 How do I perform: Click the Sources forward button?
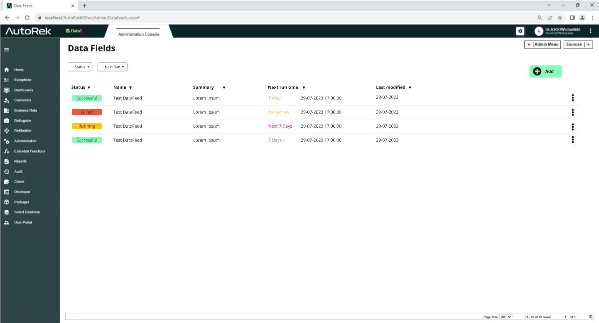pos(578,44)
